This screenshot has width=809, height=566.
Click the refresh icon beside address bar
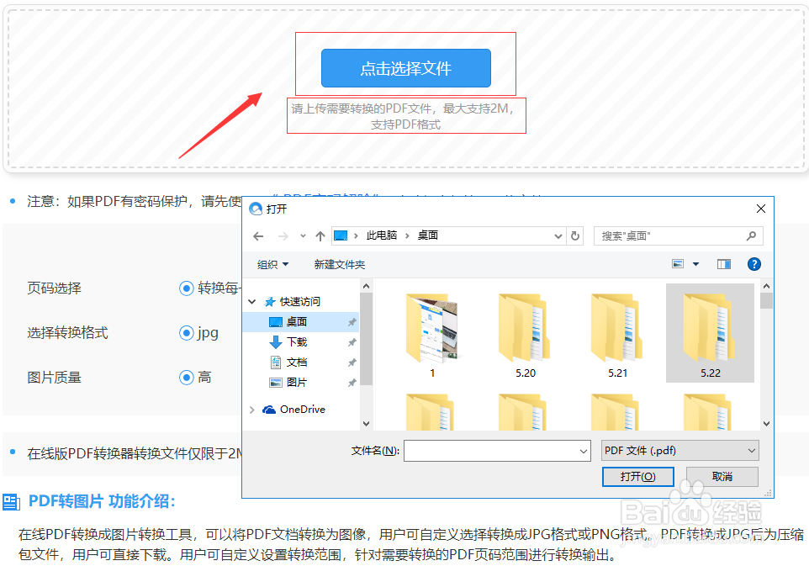(574, 236)
